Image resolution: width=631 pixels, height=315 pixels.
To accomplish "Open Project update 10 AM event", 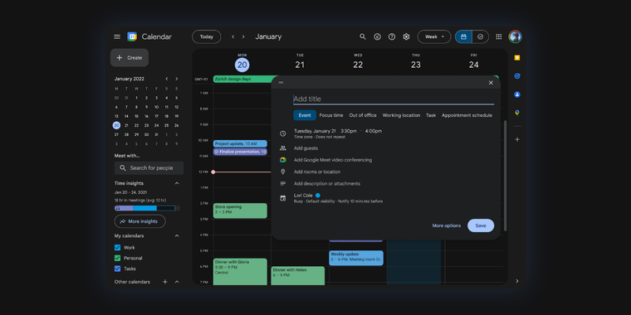I will click(240, 144).
